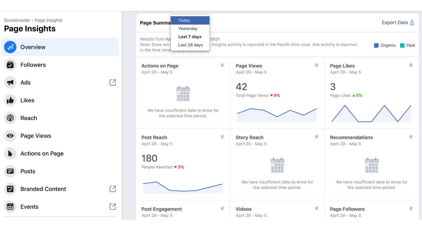The image size is (422, 231).
Task: Click Export Data link
Action: point(398,23)
